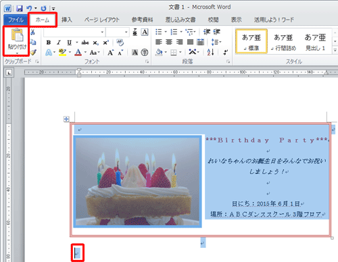The image size is (338, 262).
Task: Apply the 見出し 1 style
Action: click(315, 41)
